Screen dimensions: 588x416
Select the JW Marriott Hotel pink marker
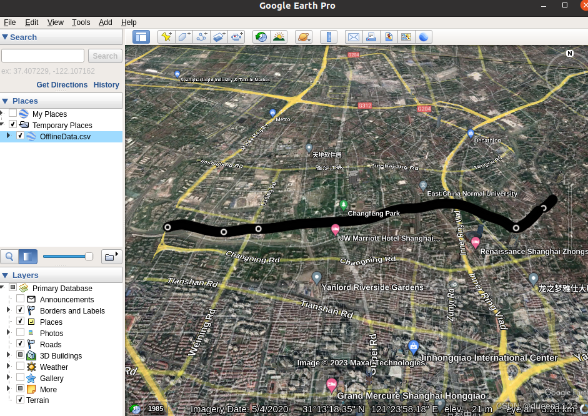tap(336, 229)
